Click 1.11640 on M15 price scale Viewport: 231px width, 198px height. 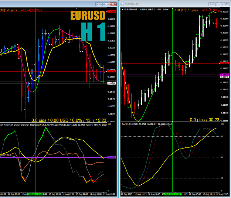[225, 113]
